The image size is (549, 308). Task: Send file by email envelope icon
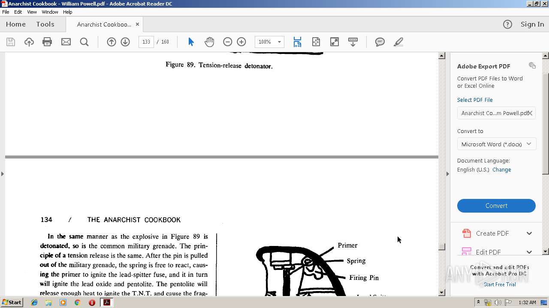(66, 42)
